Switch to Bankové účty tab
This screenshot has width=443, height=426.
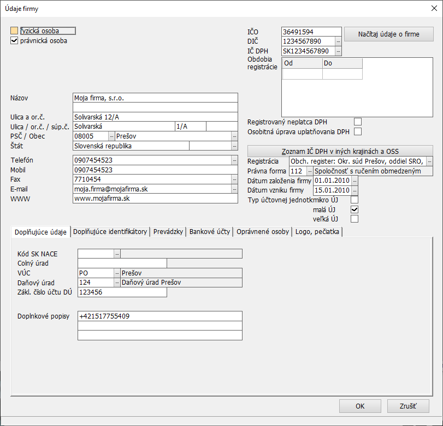209,232
